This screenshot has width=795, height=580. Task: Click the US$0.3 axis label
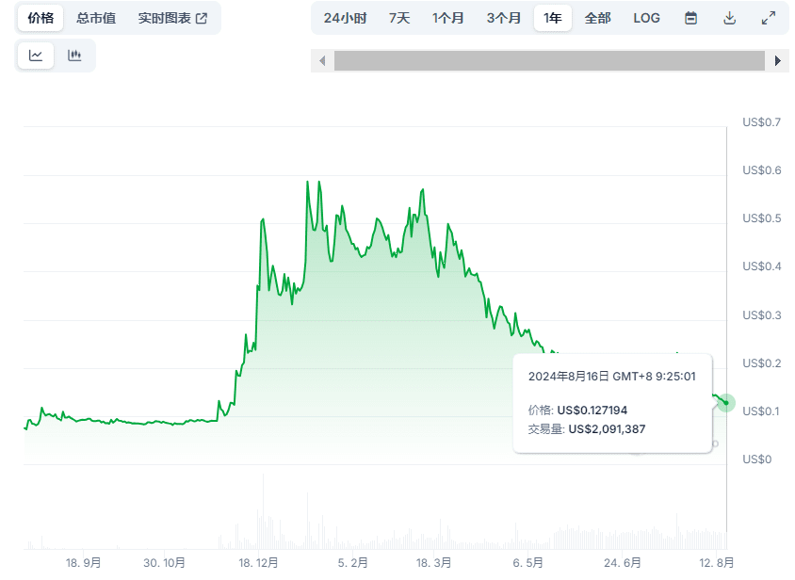761,315
